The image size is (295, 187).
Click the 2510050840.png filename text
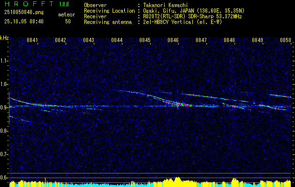coord(24,12)
